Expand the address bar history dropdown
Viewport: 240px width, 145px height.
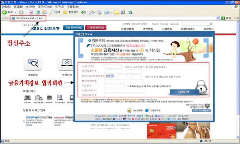(218, 18)
